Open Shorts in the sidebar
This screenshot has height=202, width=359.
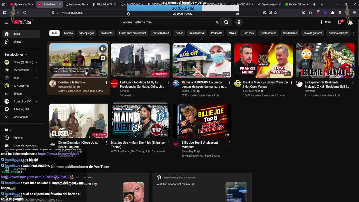(x=21, y=42)
